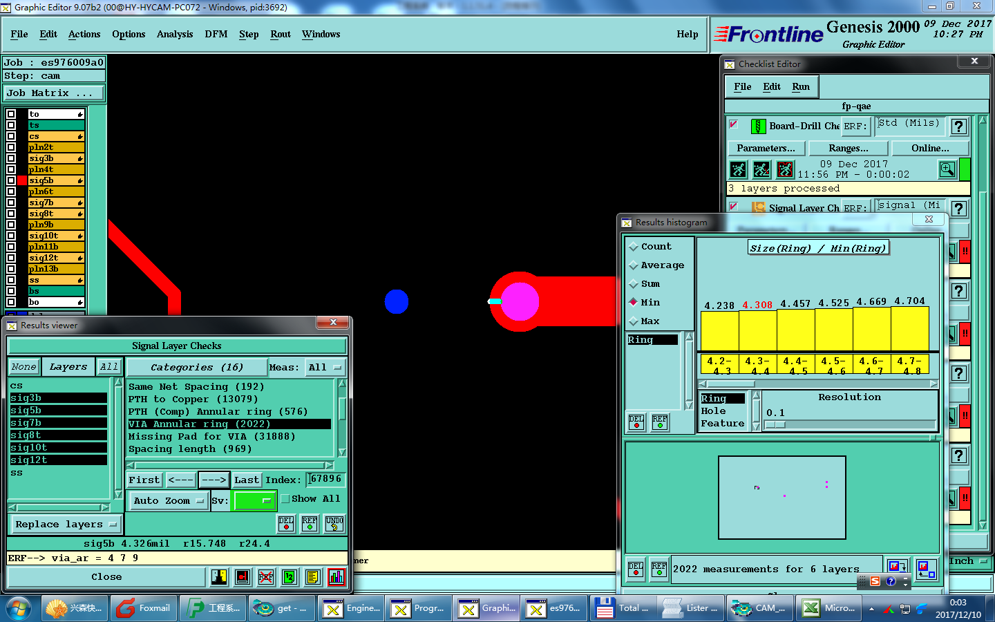Click the UNDO icon in Results viewer
Viewport: 995px width, 622px height.
click(334, 524)
